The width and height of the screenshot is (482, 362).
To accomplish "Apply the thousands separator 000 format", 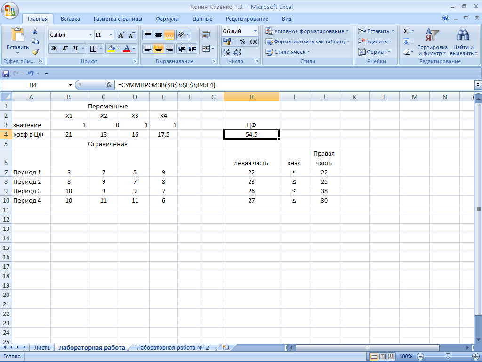I will [254, 41].
